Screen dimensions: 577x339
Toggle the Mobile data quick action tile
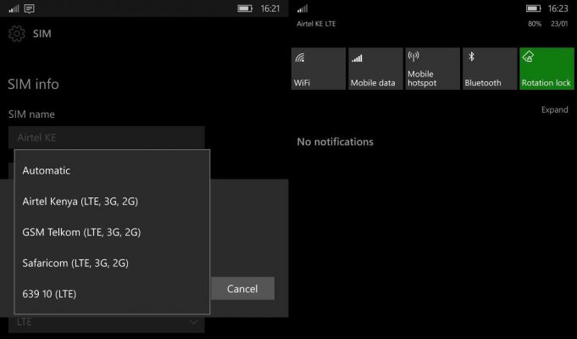click(x=375, y=69)
